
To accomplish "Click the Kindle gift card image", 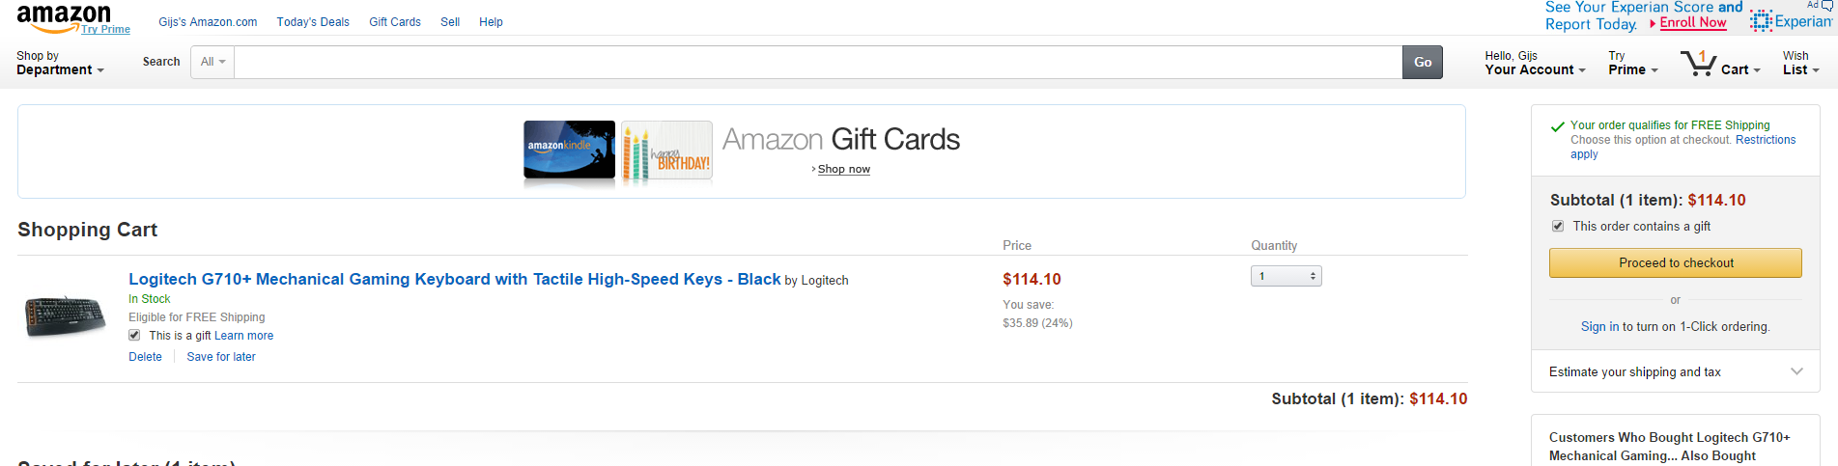I will coord(569,151).
